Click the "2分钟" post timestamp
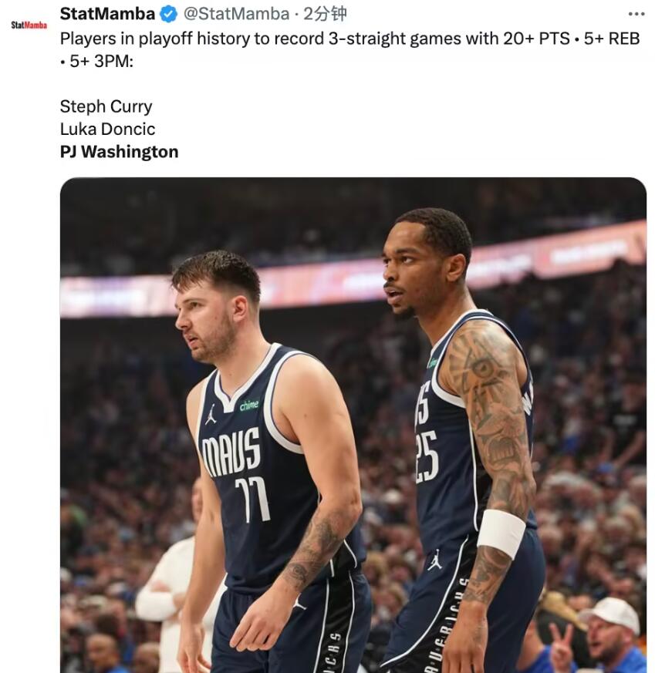The height and width of the screenshot is (673, 655). pyautogui.click(x=325, y=14)
